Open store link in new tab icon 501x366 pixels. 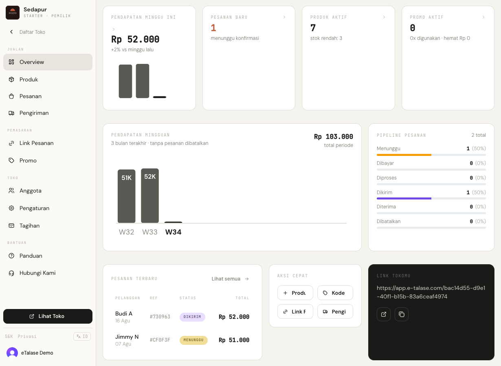tap(384, 314)
